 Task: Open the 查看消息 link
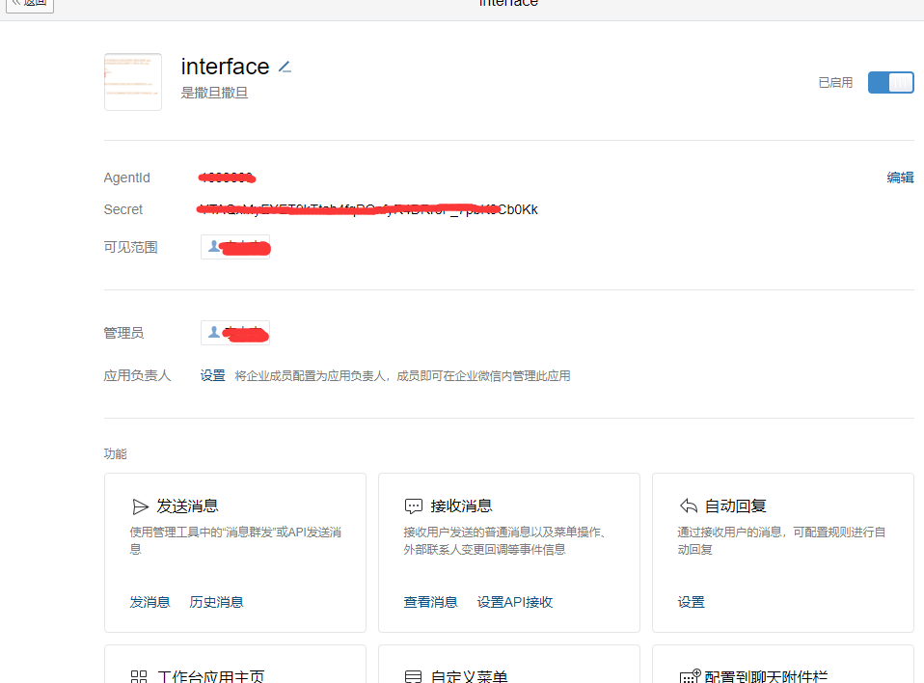430,602
